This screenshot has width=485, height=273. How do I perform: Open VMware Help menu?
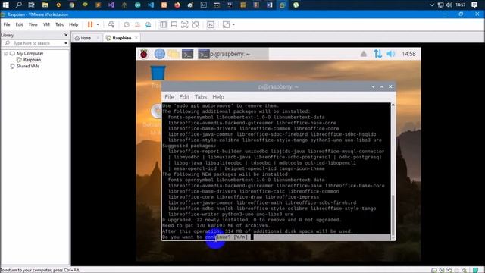pyautogui.click(x=74, y=24)
